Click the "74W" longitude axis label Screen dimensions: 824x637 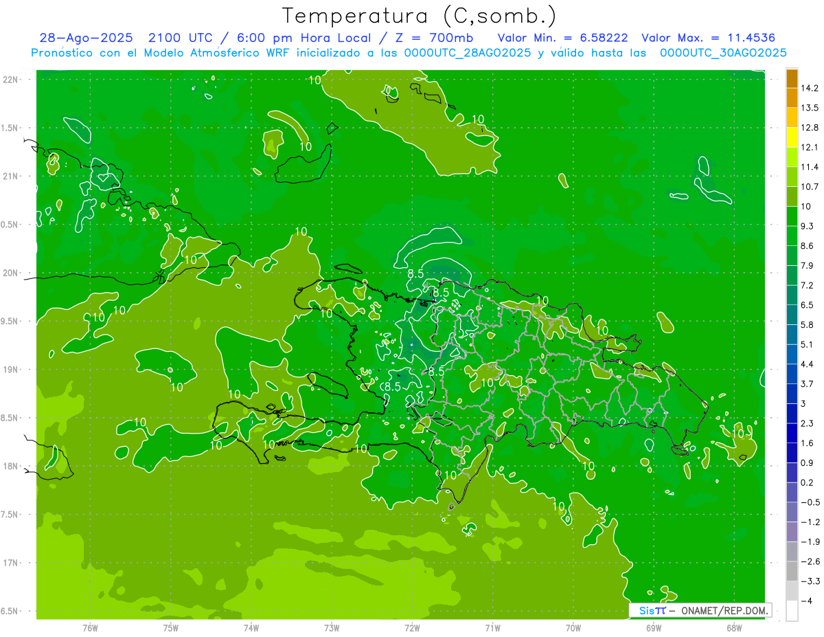251,627
